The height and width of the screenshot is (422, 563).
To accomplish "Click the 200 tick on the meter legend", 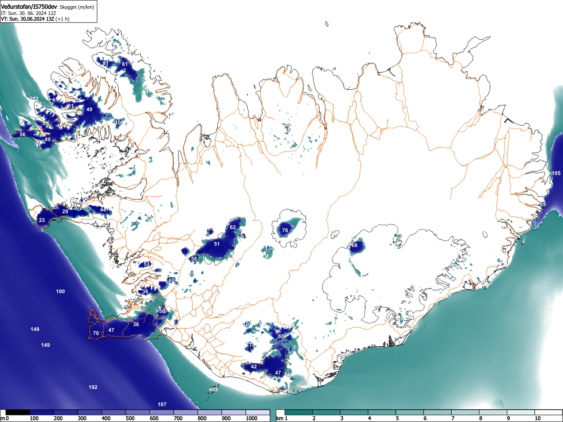I will [x=58, y=418].
